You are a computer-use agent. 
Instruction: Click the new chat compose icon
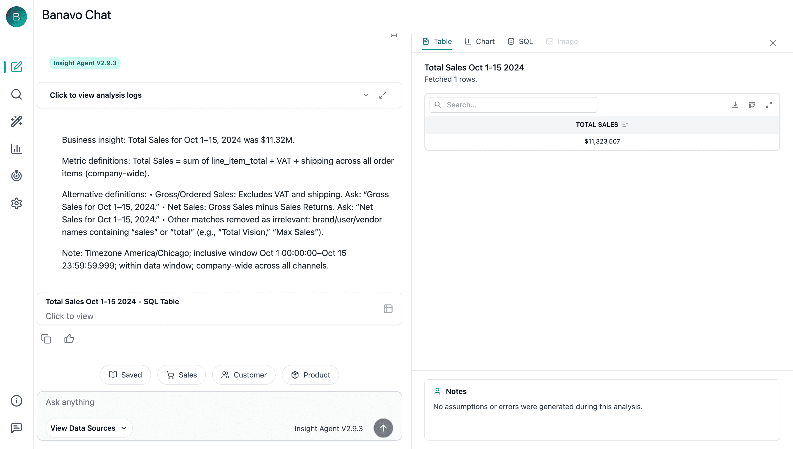tap(16, 67)
